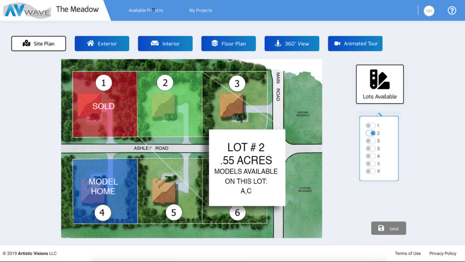The height and width of the screenshot is (262, 465).
Task: Collapse the Lots Available panel
Action: (380, 84)
